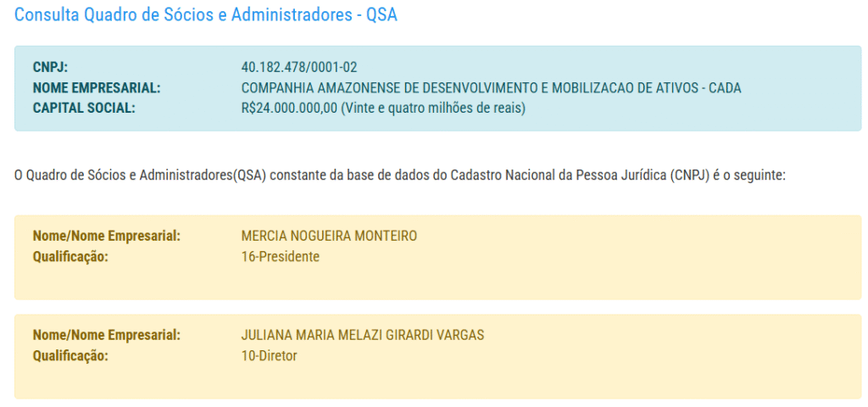Click the CAPITAL SOCIAL label
The image size is (868, 407).
(x=84, y=108)
